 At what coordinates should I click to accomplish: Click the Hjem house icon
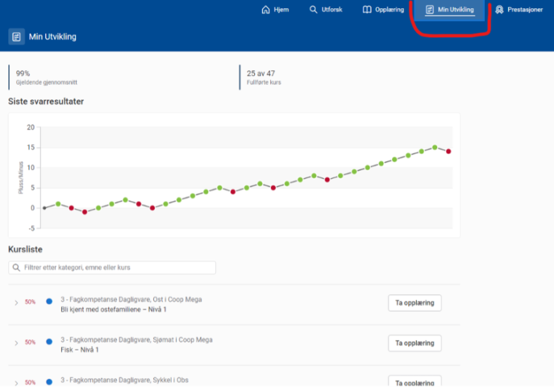click(265, 10)
